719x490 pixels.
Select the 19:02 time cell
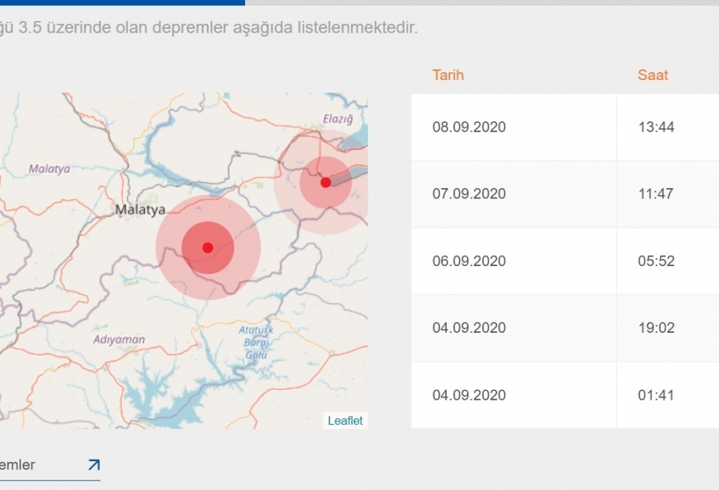668,328
